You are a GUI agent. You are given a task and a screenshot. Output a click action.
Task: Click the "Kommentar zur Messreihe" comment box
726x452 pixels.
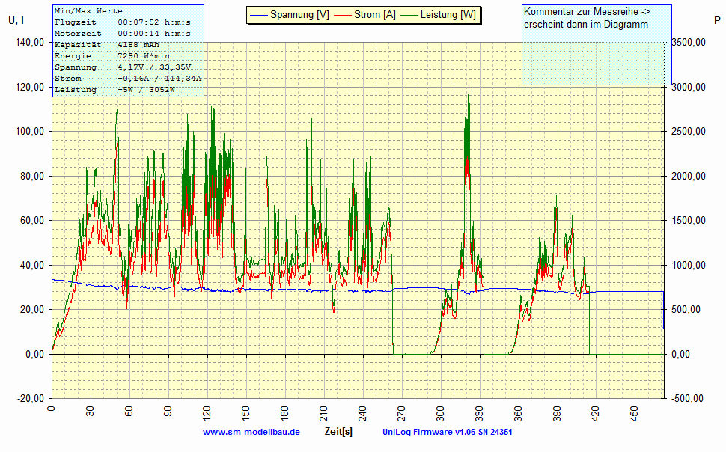click(x=597, y=45)
